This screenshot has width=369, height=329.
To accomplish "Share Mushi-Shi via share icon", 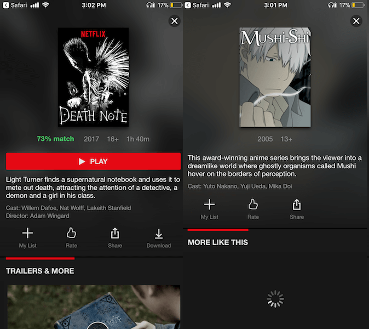I will 297,209.
